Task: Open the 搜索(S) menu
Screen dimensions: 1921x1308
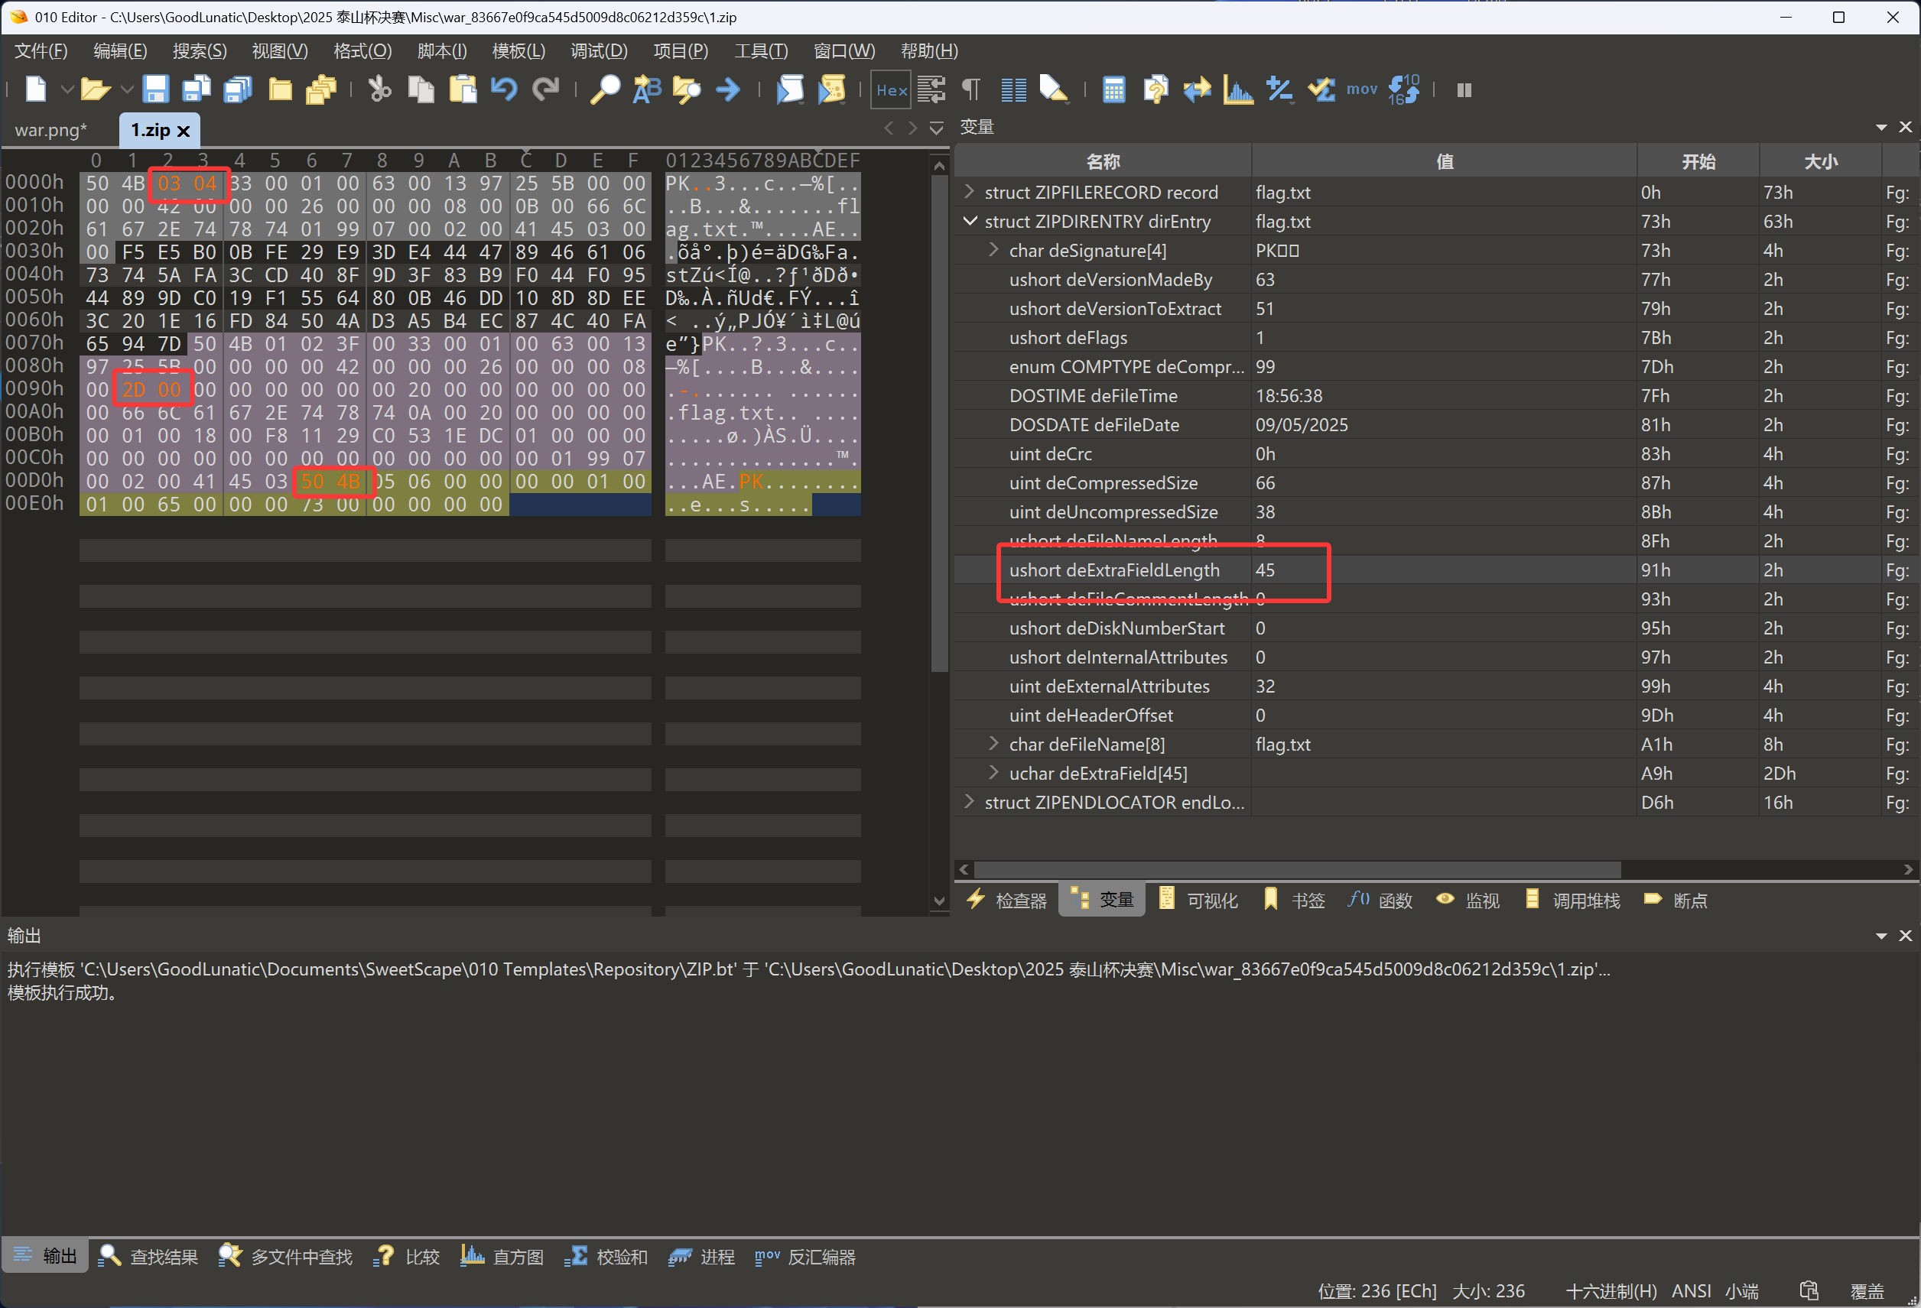Action: tap(199, 51)
